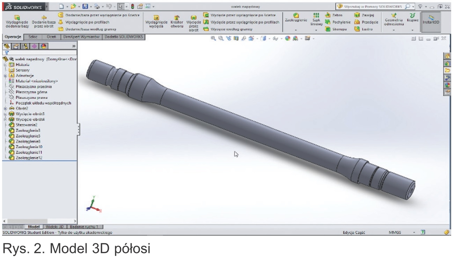This screenshot has width=455, height=260.
Task: Click the New document icon
Action: tap(61, 6)
